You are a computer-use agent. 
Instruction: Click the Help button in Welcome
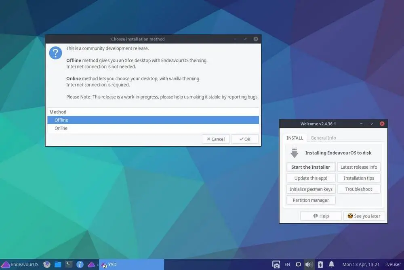[x=321, y=216]
